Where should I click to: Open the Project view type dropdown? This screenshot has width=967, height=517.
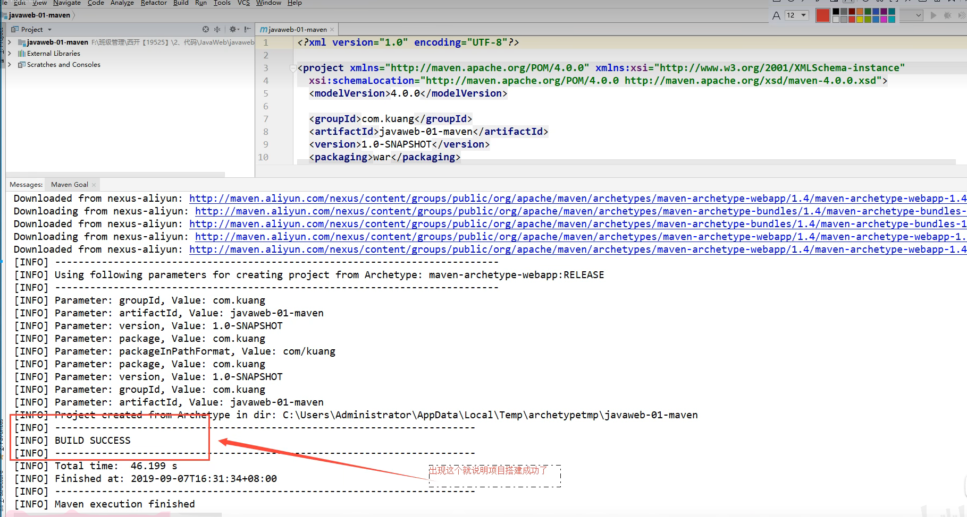coord(49,30)
